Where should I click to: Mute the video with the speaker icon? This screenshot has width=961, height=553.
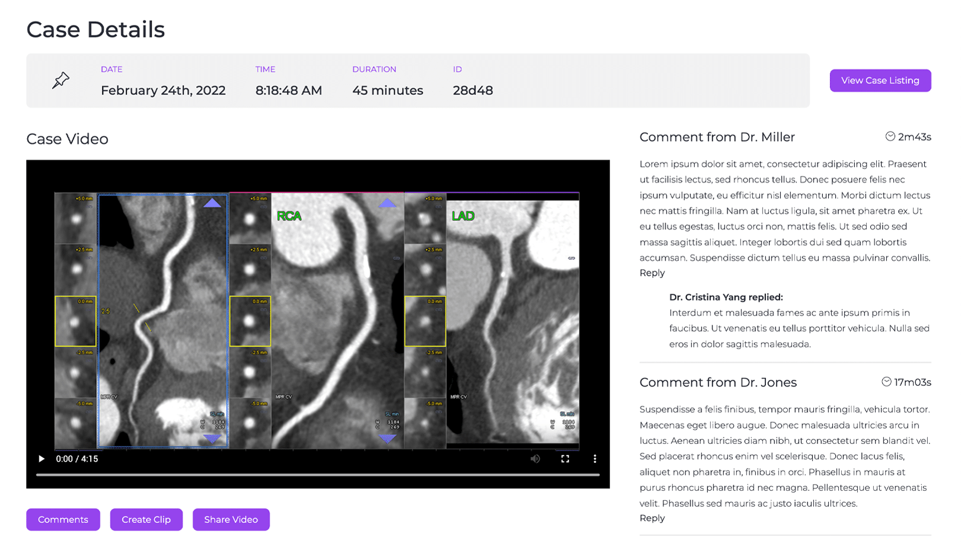coord(535,458)
